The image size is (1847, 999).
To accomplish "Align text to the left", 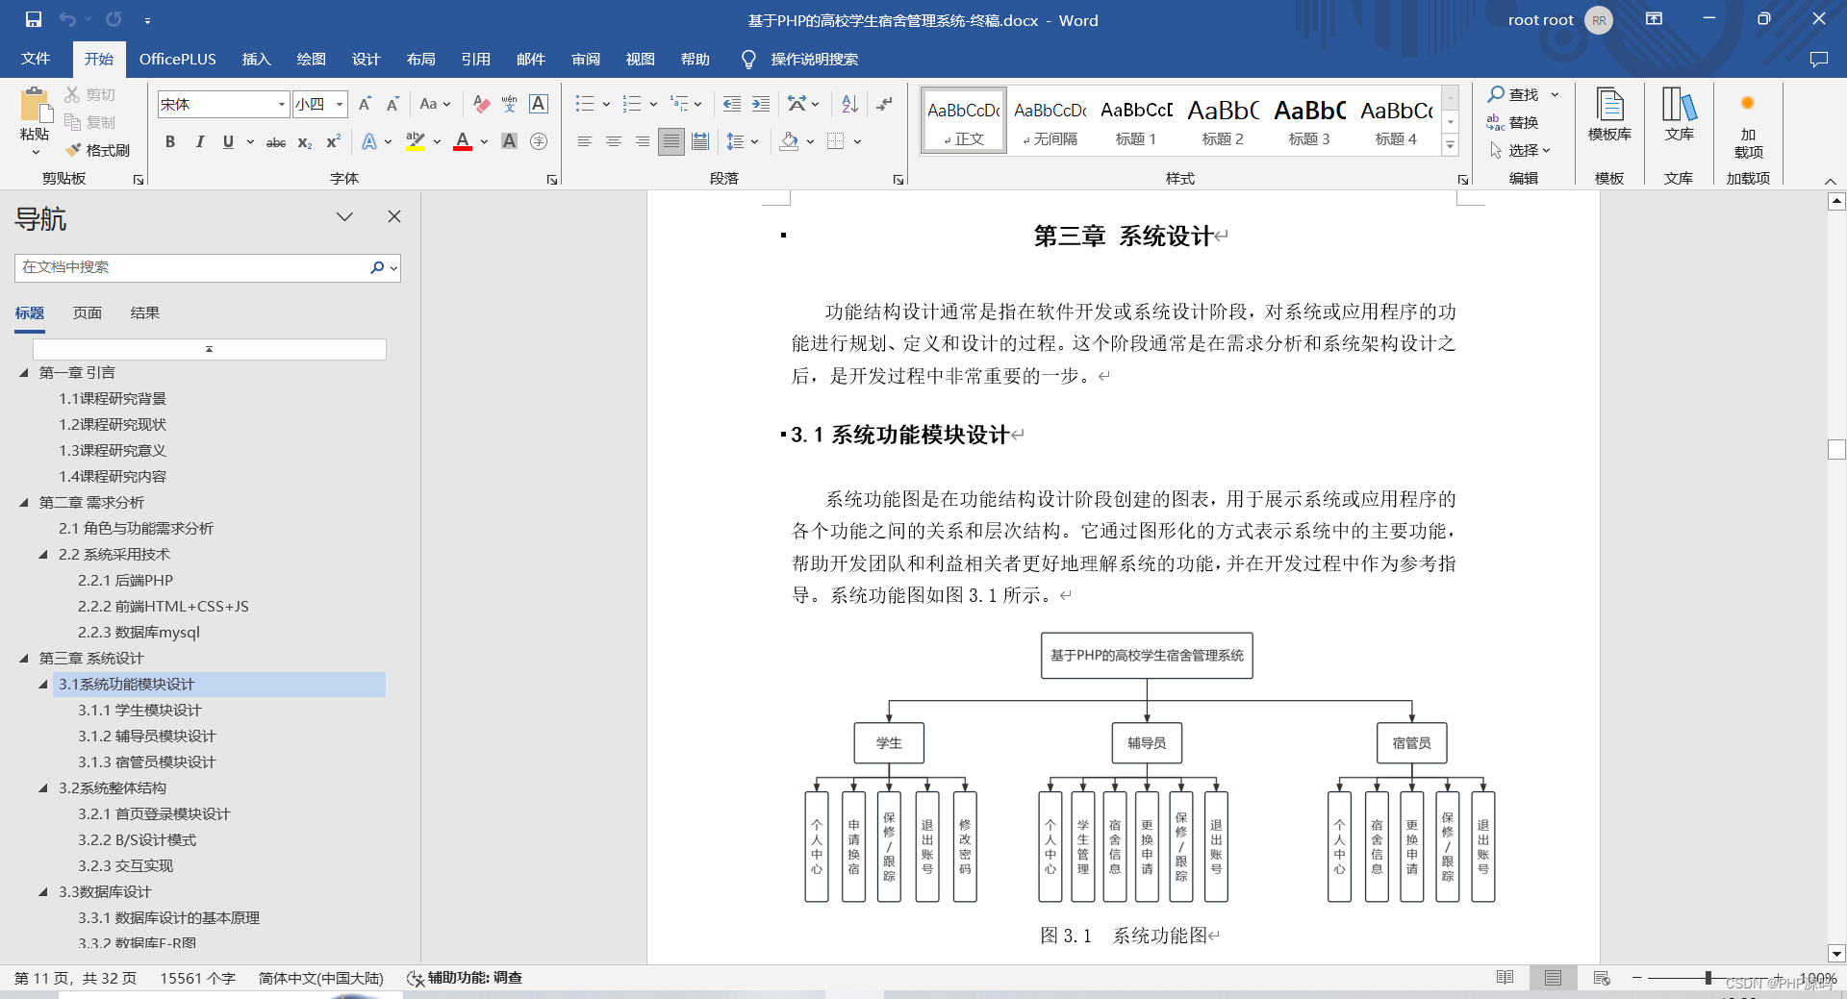I will 584,141.
